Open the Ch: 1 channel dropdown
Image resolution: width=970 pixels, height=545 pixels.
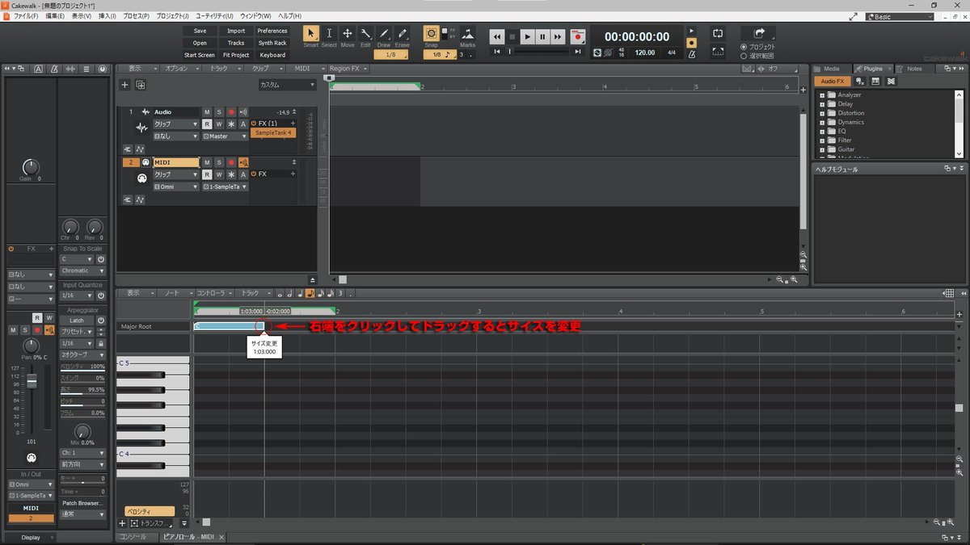click(83, 453)
